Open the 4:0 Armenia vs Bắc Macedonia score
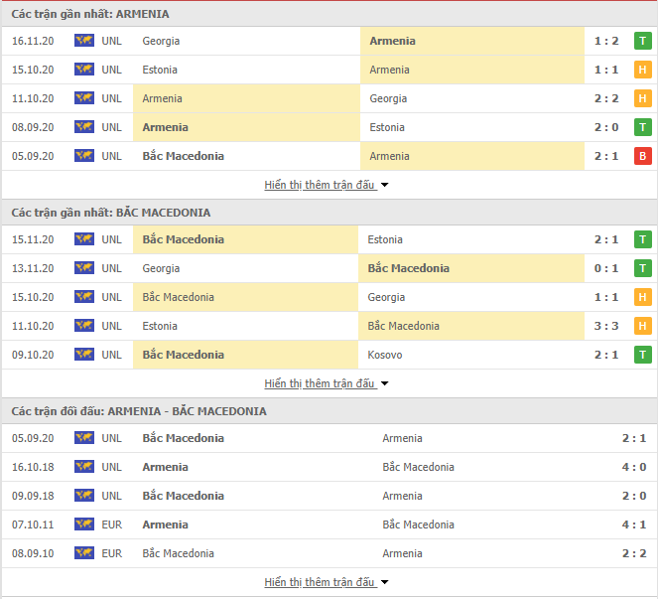 633,467
